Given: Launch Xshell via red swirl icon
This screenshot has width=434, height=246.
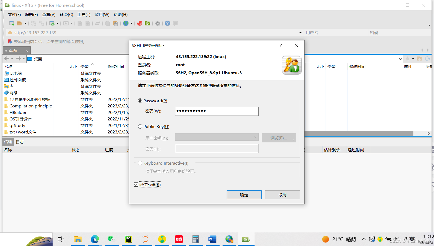Looking at the screenshot, I should pos(140,23).
